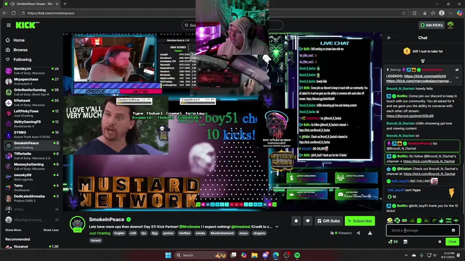The width and height of the screenshot is (465, 261).
Task: Click Show Less in sidebar
Action: point(51,230)
